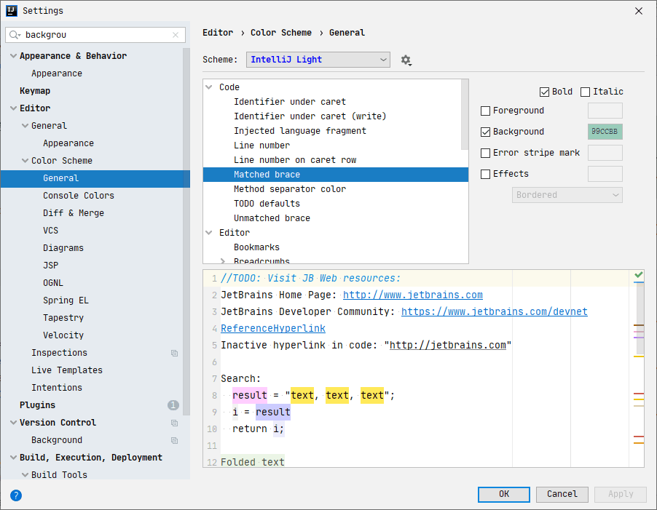657x510 pixels.
Task: Clear the search field text
Action: point(176,34)
